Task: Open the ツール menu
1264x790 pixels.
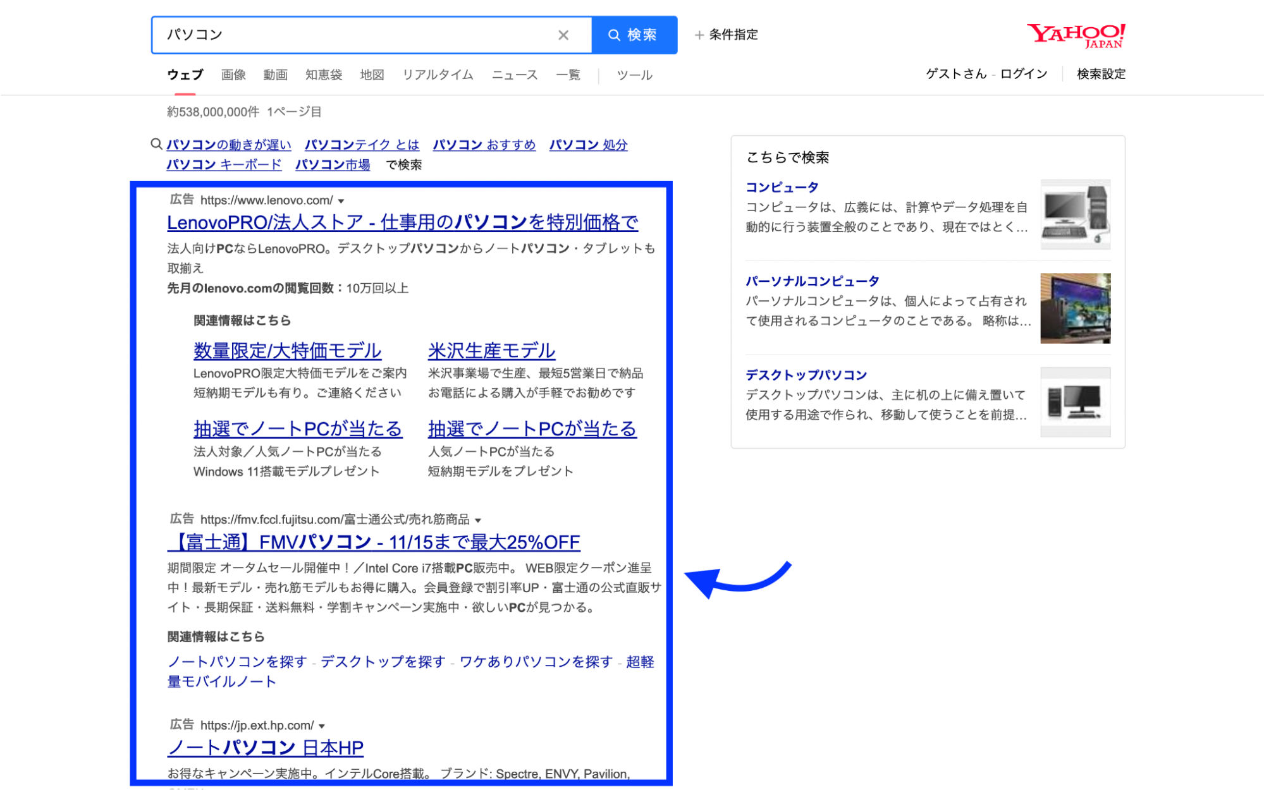Action: [634, 75]
